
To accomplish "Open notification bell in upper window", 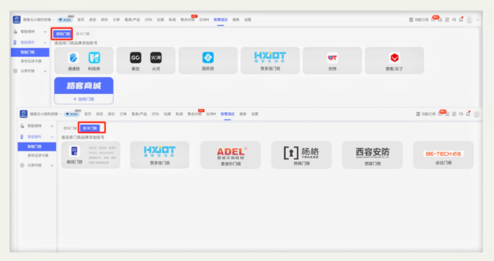I will click(x=461, y=20).
